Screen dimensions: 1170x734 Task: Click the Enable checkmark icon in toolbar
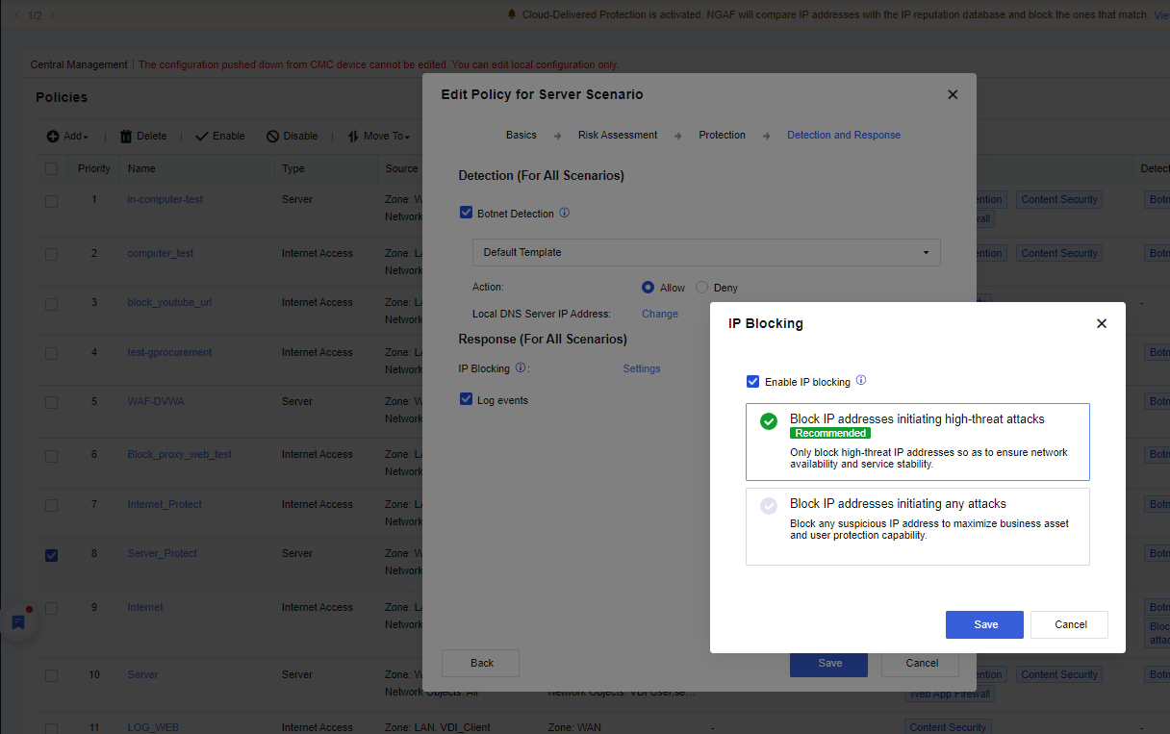201,136
